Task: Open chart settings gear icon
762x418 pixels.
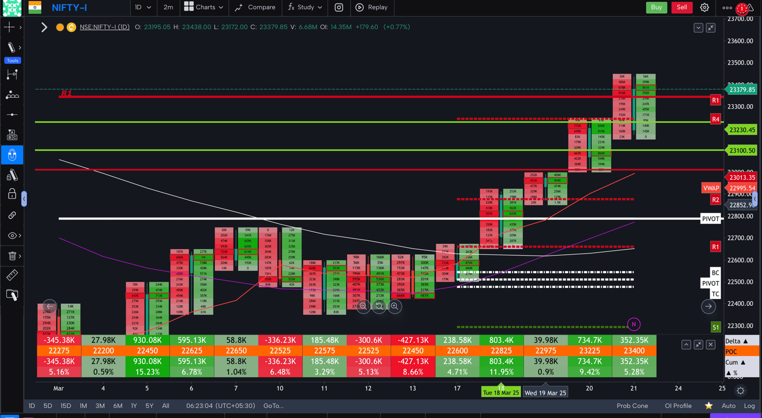Action: point(704,7)
